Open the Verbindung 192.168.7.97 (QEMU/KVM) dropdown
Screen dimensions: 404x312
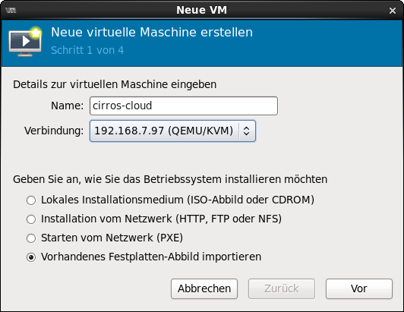click(172, 131)
